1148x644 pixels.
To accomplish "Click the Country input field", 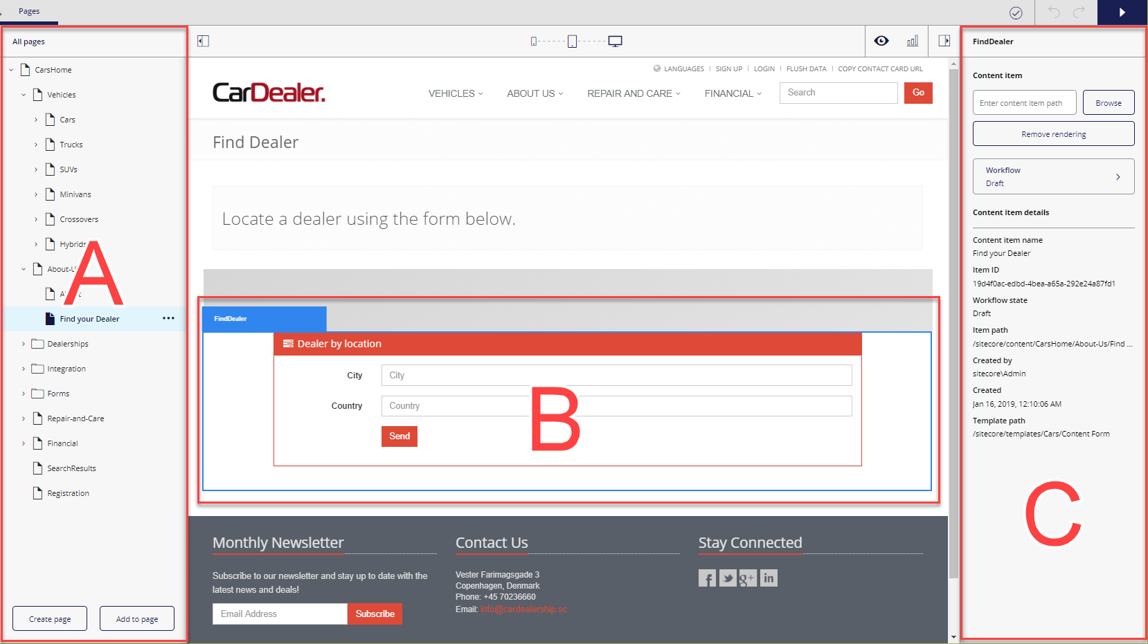I will coord(616,406).
